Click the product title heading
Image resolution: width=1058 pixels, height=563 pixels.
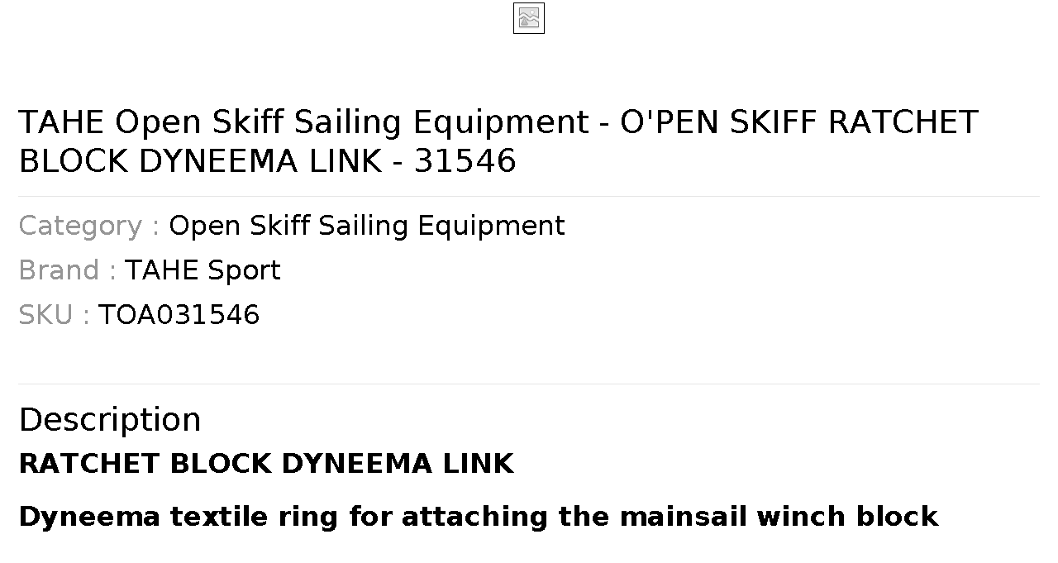pyautogui.click(x=498, y=141)
